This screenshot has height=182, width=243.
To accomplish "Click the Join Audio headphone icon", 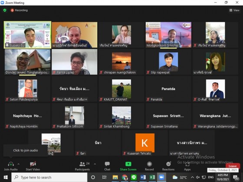I will [11, 164].
